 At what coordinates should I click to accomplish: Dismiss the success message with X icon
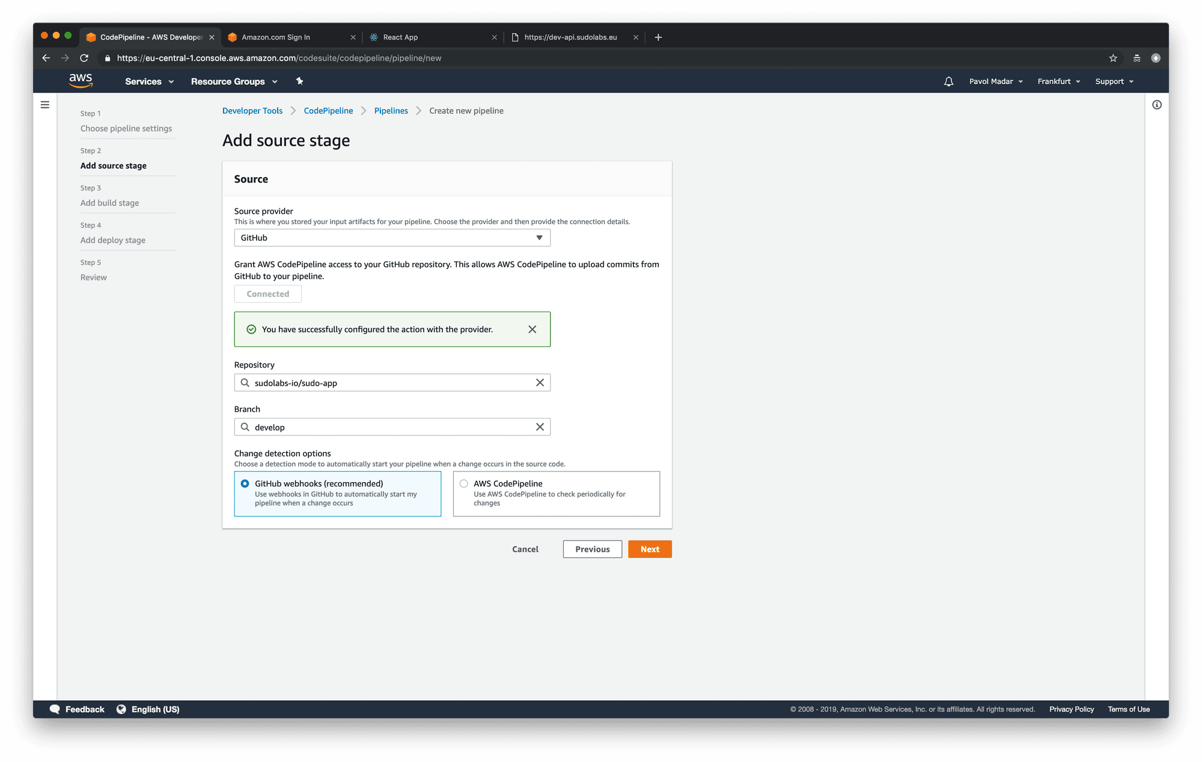tap(532, 329)
